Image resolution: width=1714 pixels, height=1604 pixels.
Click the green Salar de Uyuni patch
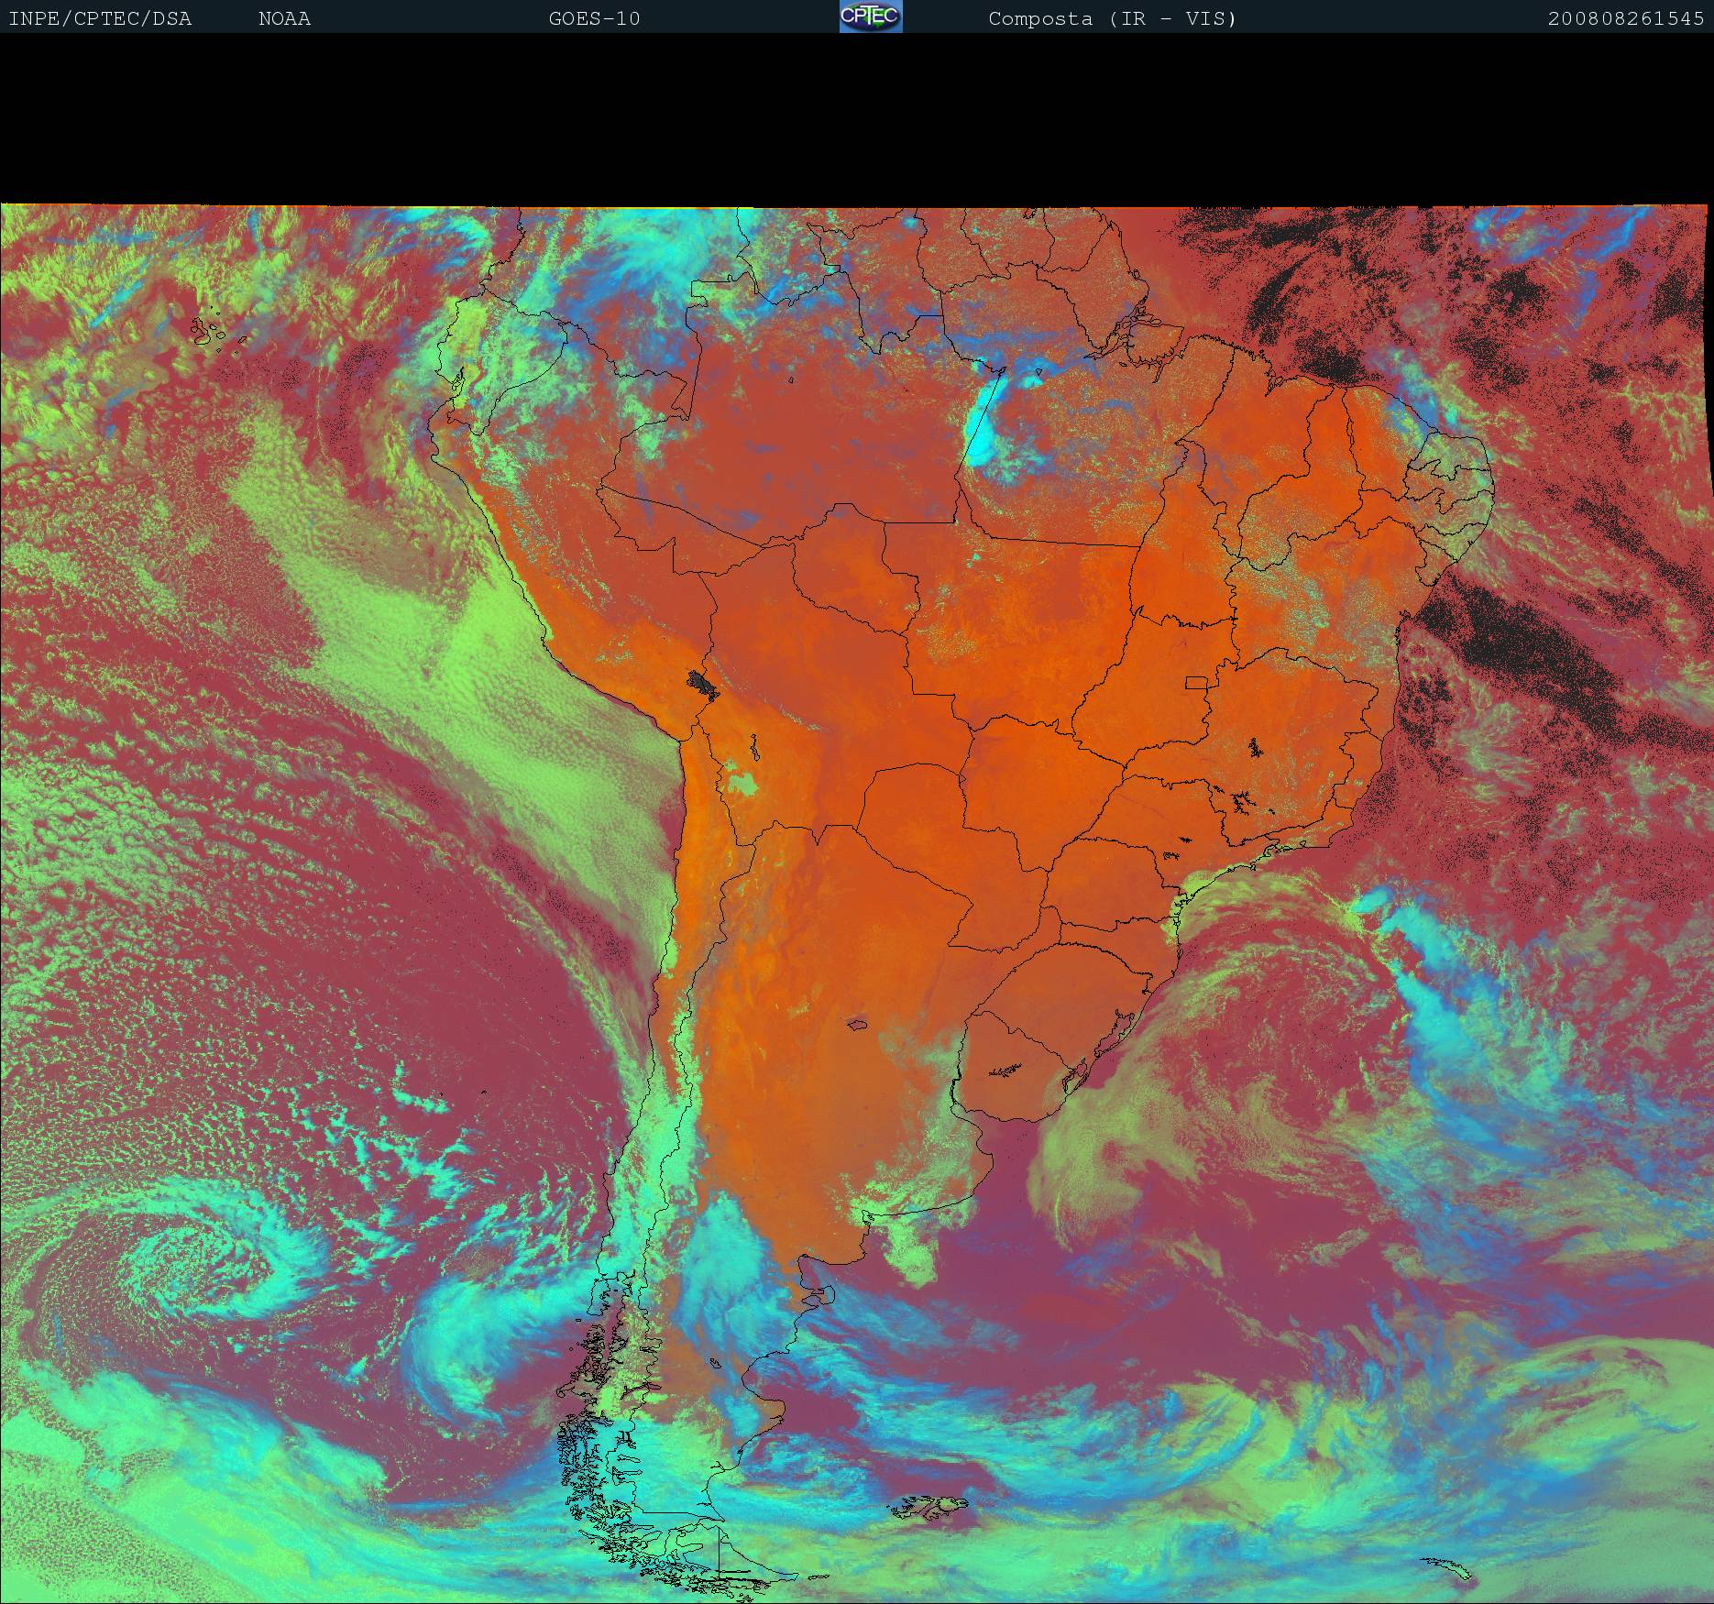[742, 784]
